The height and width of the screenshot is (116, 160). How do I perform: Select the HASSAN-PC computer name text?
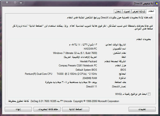click(90, 49)
